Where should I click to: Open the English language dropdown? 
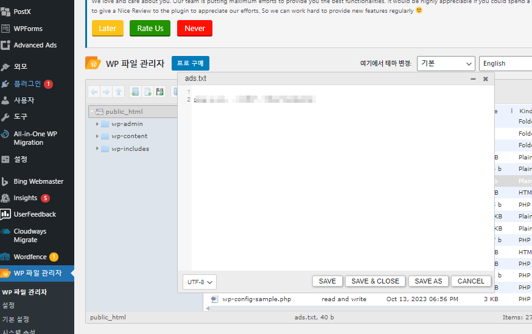[506, 63]
